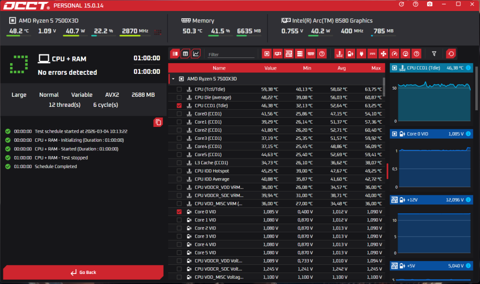Click the temperature sensor filter icon
The height and width of the screenshot is (284, 480).
(x=339, y=54)
